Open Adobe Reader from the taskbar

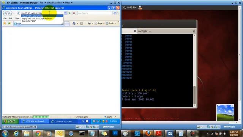click(159, 134)
